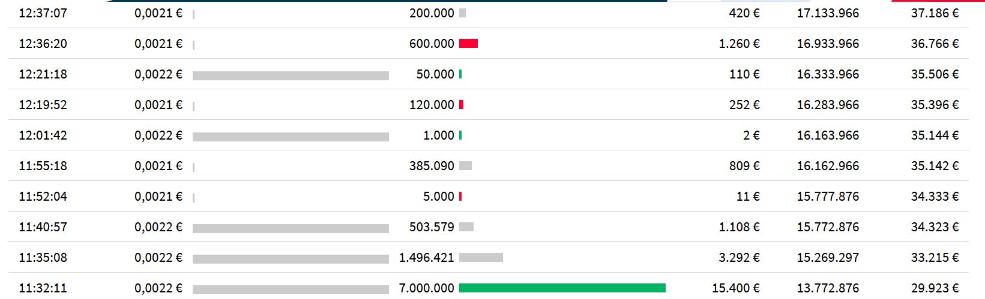Select the 11:40:57 trade timestamp

(x=43, y=227)
